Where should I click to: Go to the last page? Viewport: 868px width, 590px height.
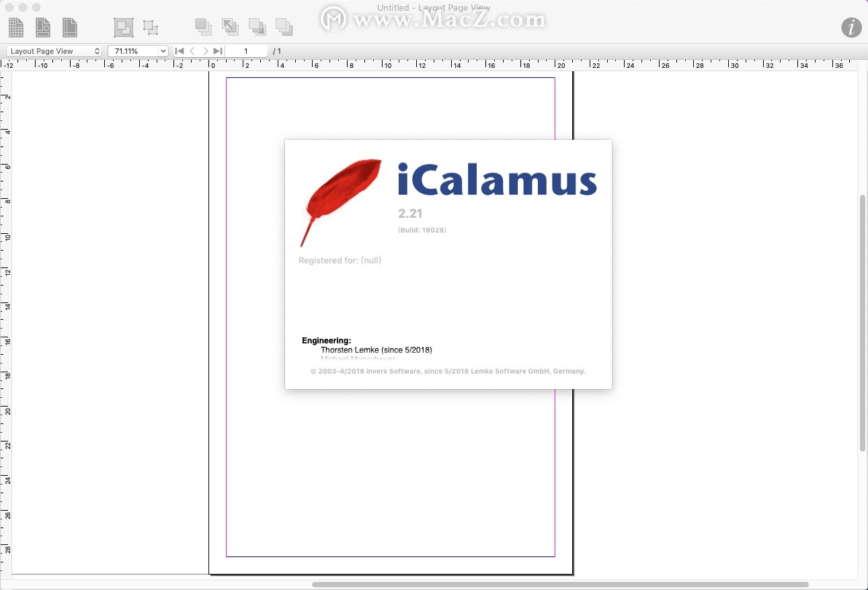218,51
